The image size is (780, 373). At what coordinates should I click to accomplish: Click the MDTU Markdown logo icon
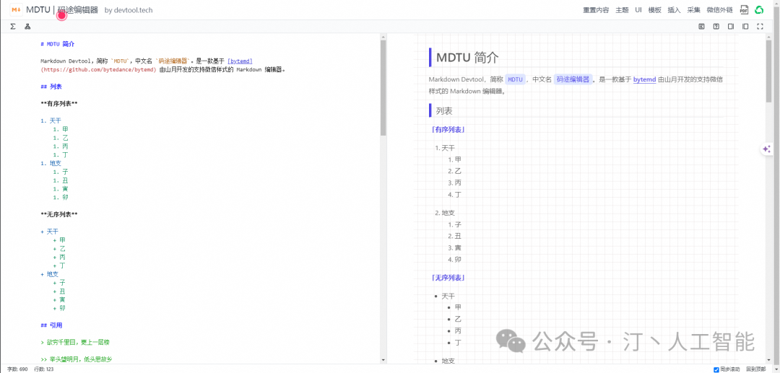click(x=17, y=10)
